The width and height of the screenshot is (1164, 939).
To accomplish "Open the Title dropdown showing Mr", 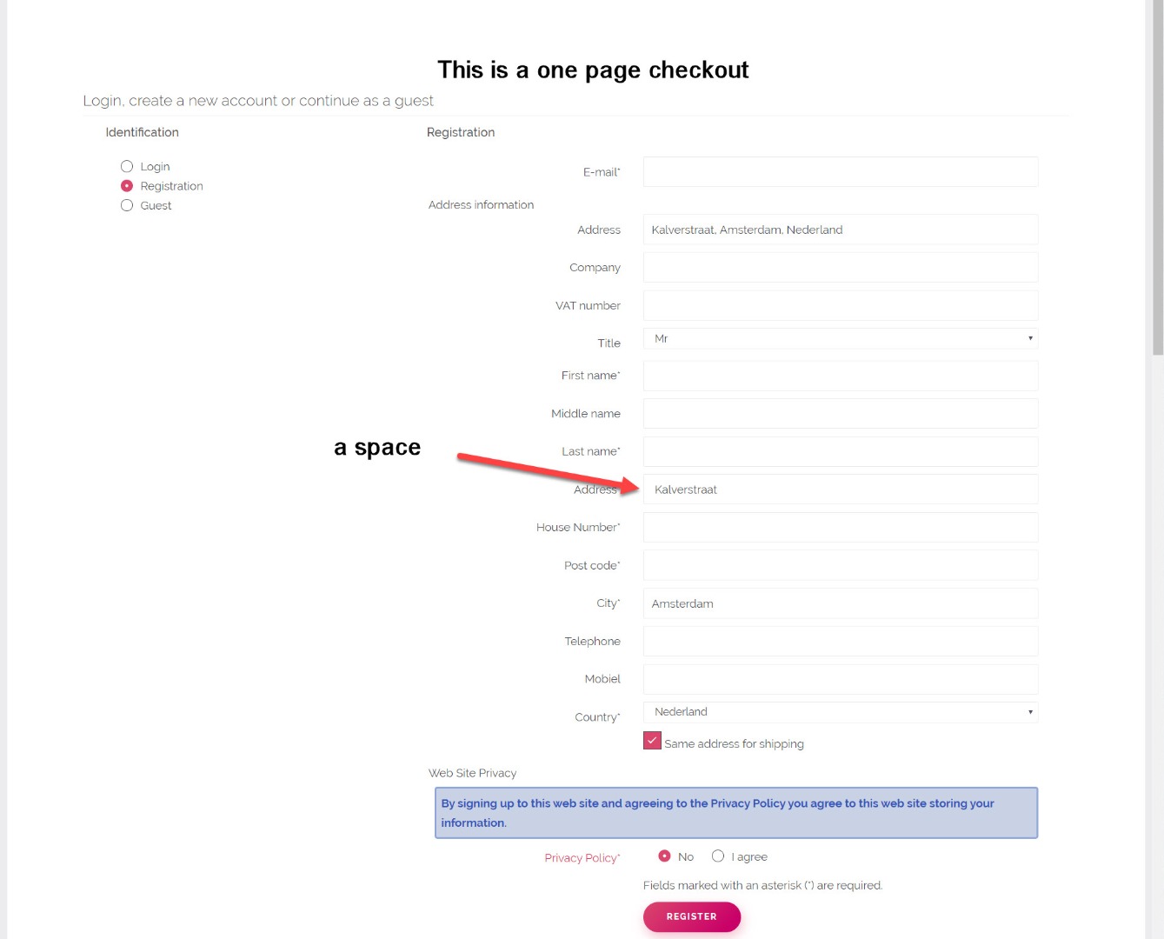I will coord(840,338).
